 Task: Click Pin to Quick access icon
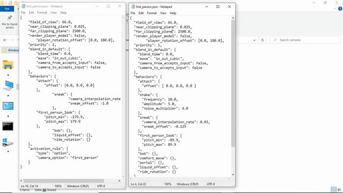(10, 18)
